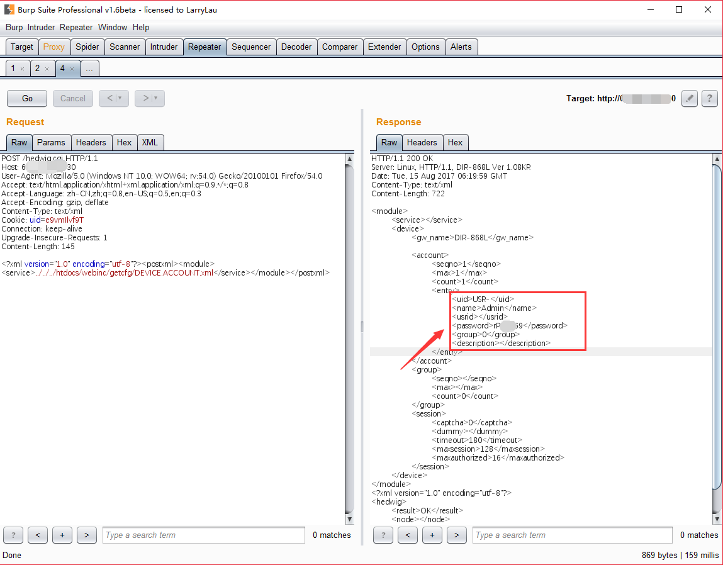Open the Window menu
The width and height of the screenshot is (723, 565).
(x=113, y=27)
